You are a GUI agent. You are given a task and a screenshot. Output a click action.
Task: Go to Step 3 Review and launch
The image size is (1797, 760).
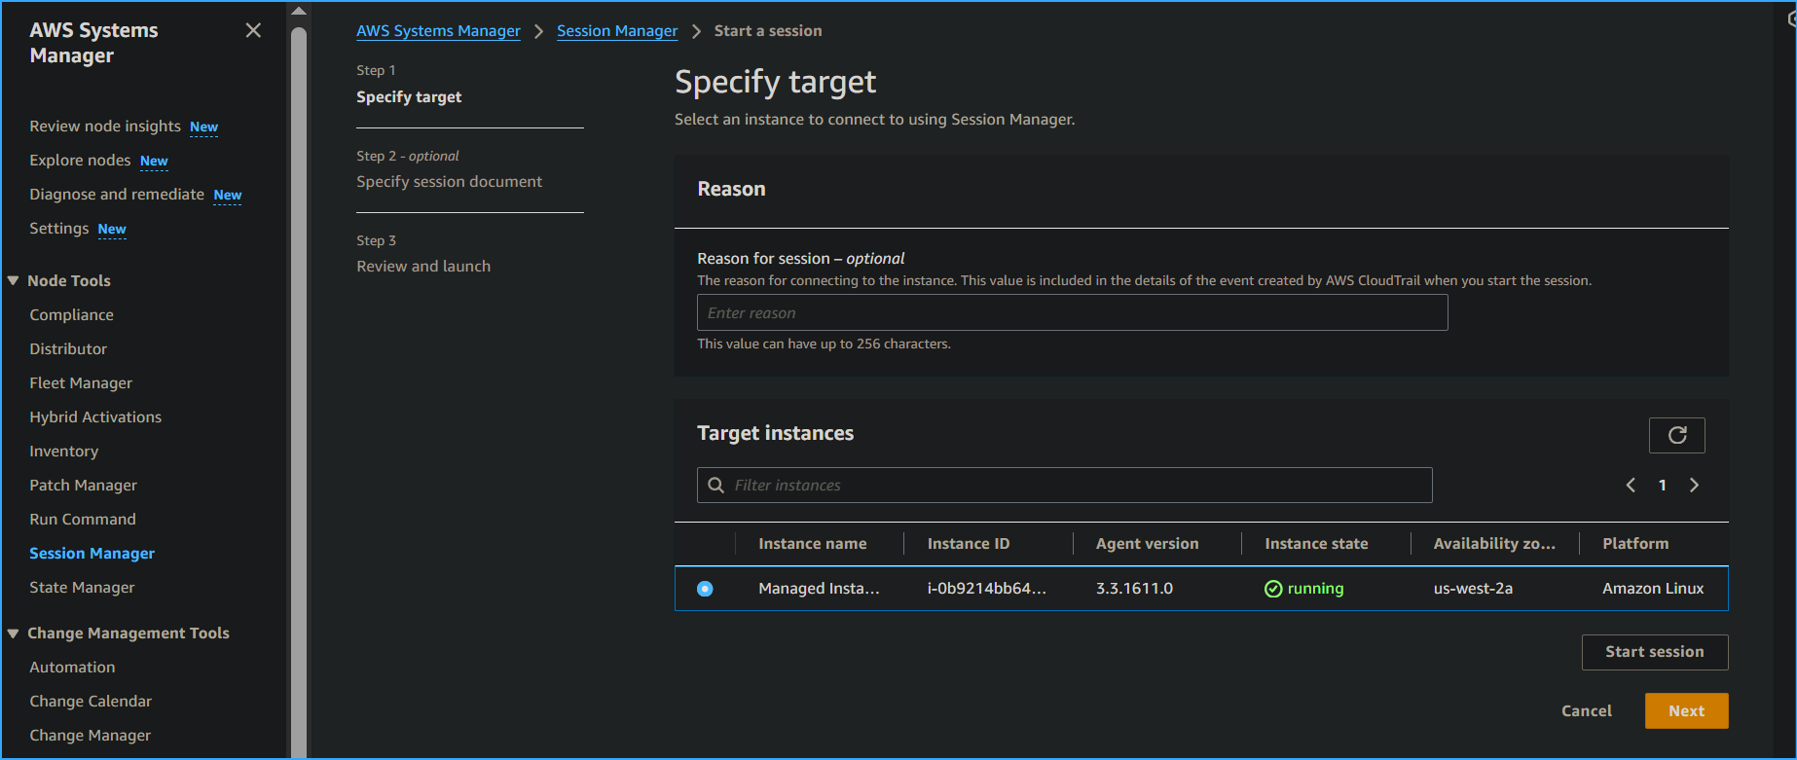(423, 267)
